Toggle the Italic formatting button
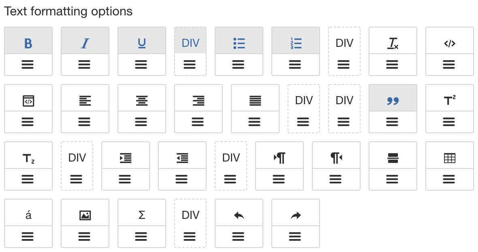The image size is (478, 252). (85, 43)
